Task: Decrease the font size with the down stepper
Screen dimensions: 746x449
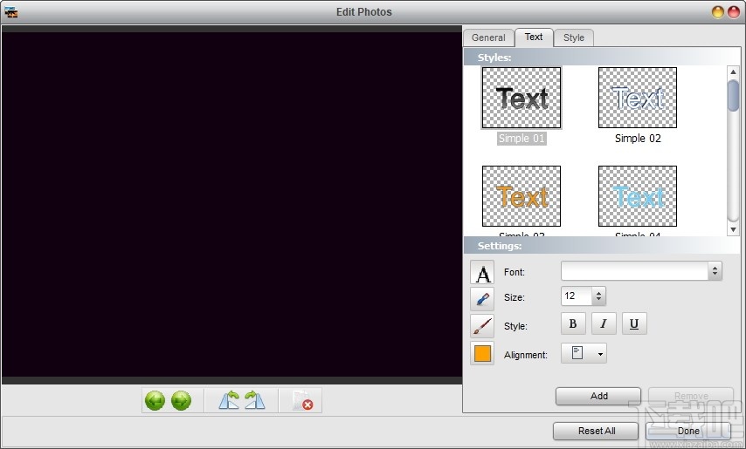Action: click(x=598, y=301)
